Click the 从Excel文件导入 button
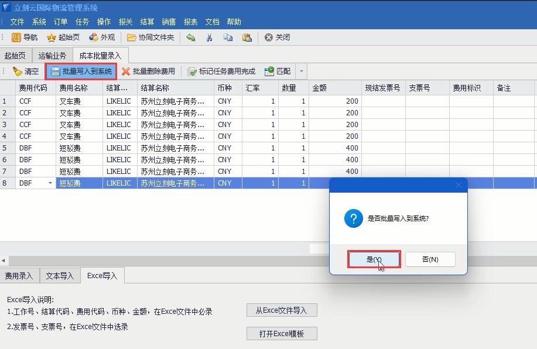Image resolution: width=537 pixels, height=349 pixels. tap(282, 310)
